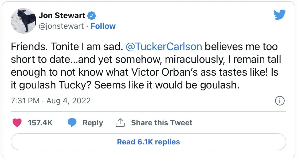Click the Twitter bird logo
Screen dimensions: 298x158
click(x=280, y=15)
